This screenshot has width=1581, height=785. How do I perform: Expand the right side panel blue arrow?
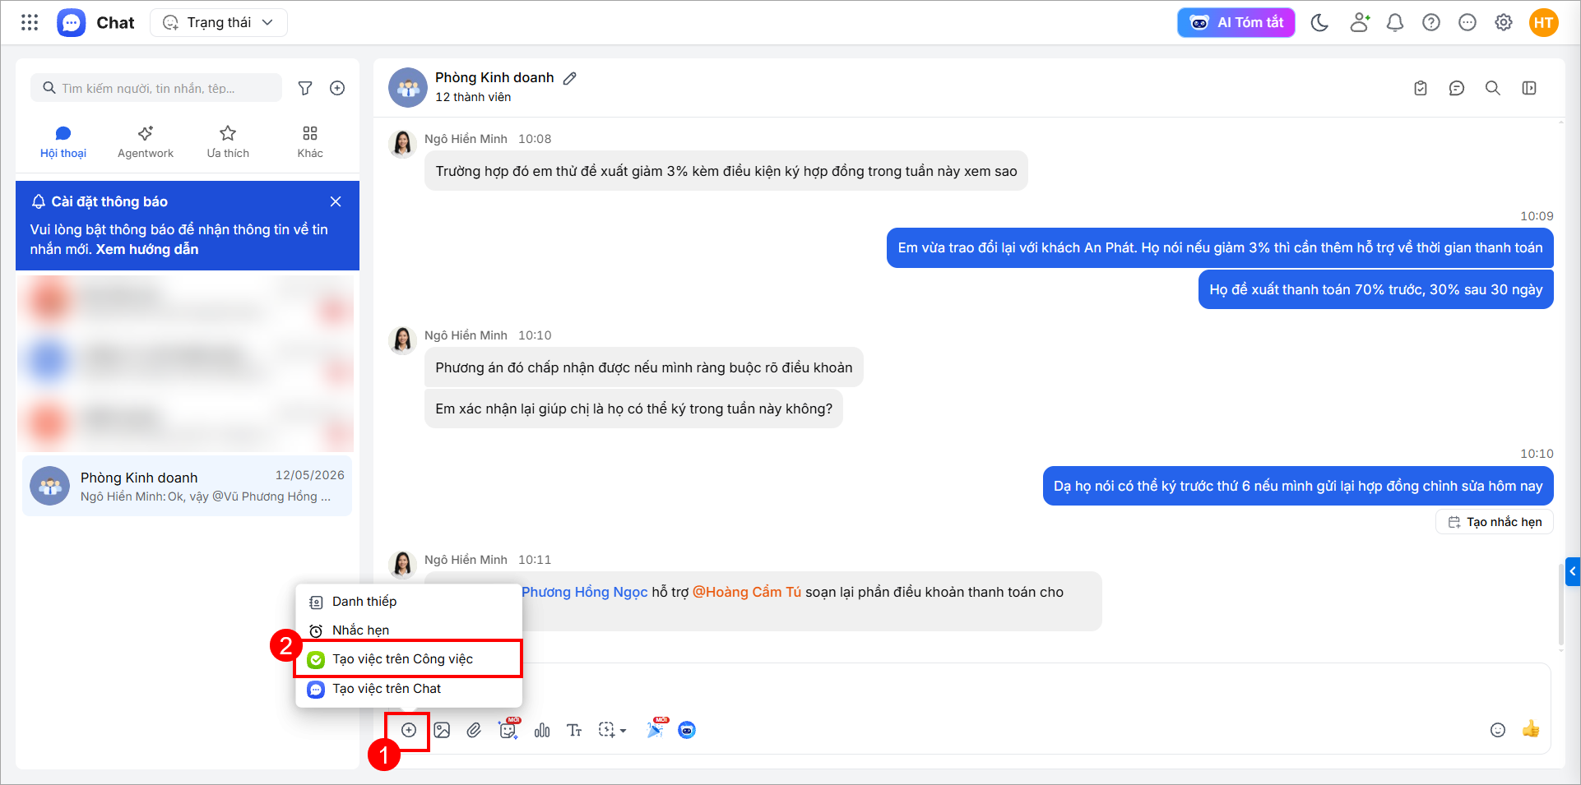point(1573,571)
